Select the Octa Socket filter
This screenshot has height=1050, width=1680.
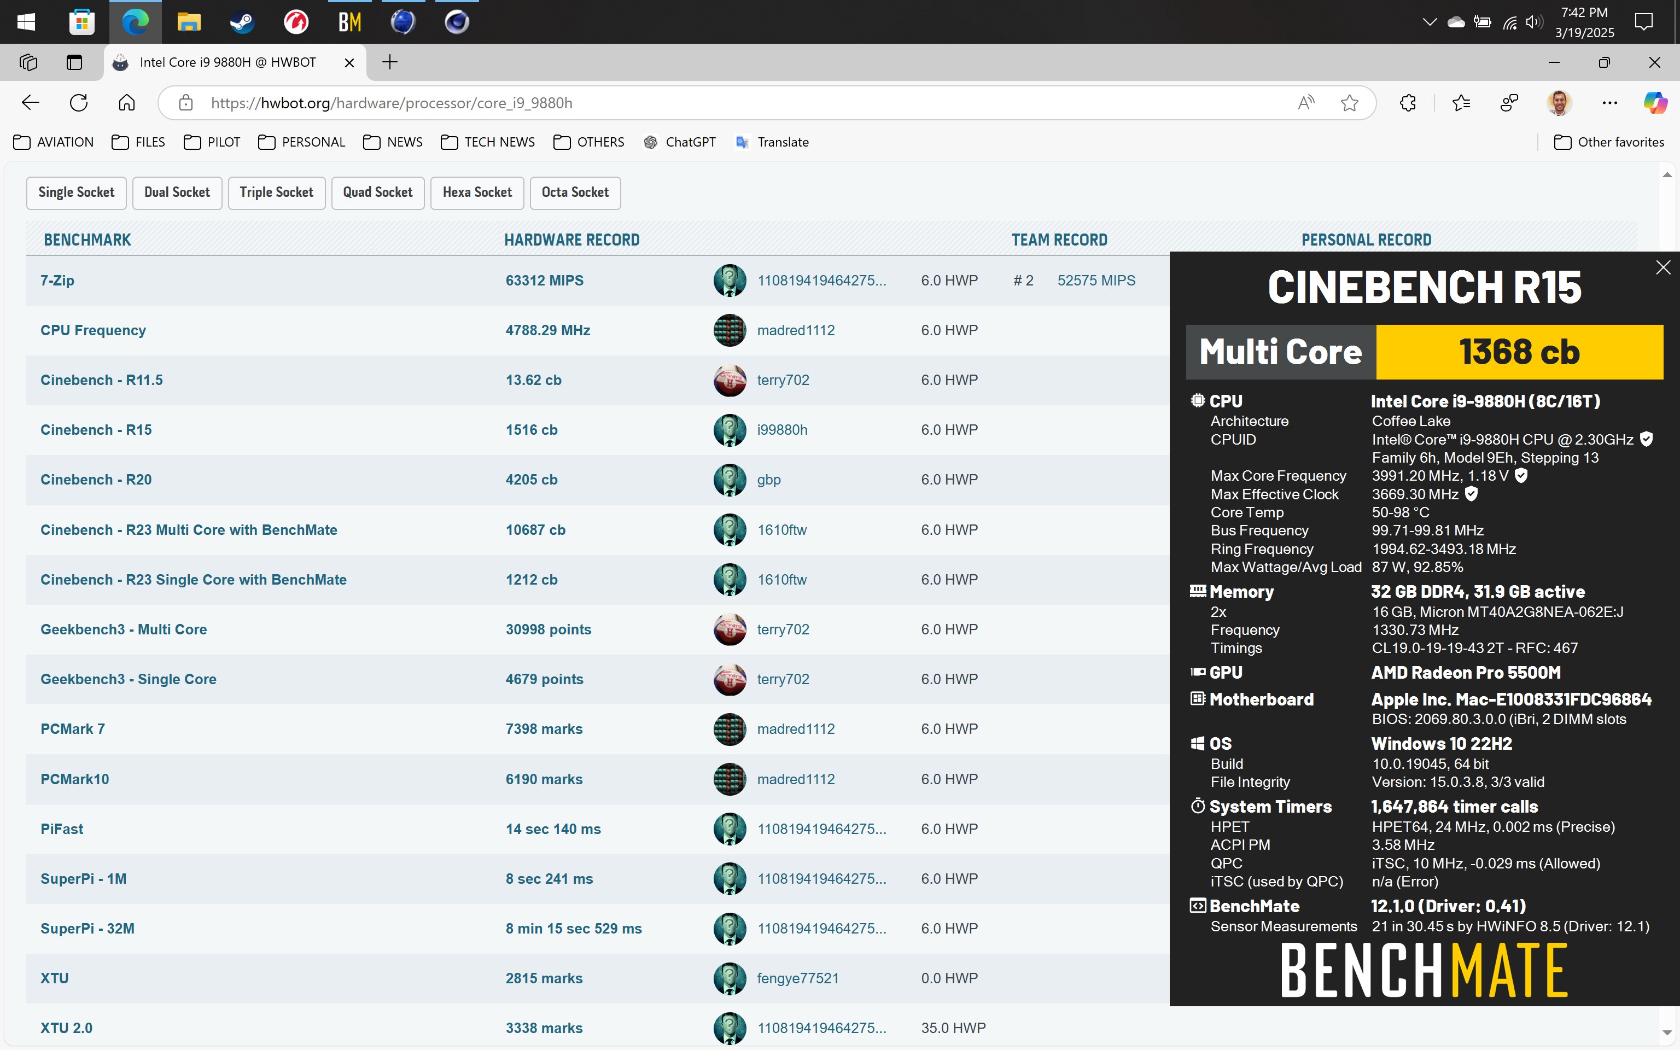tap(575, 192)
